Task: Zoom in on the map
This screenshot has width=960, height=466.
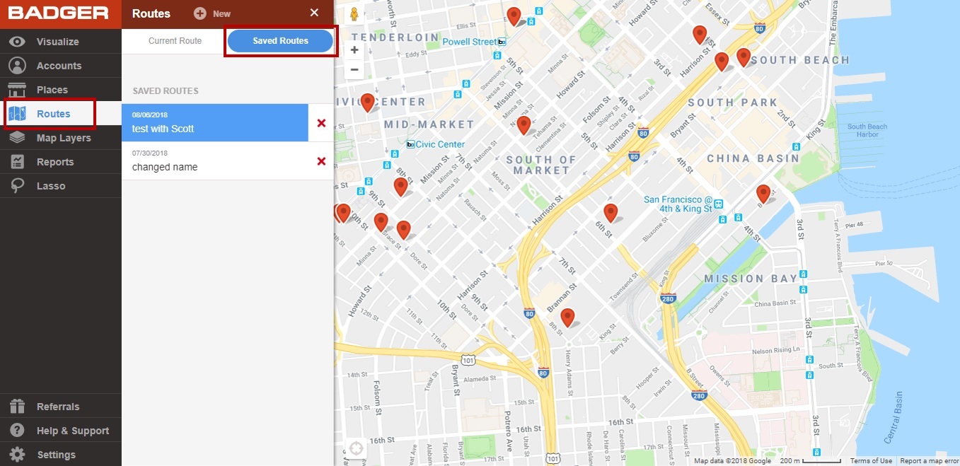Action: pyautogui.click(x=354, y=50)
